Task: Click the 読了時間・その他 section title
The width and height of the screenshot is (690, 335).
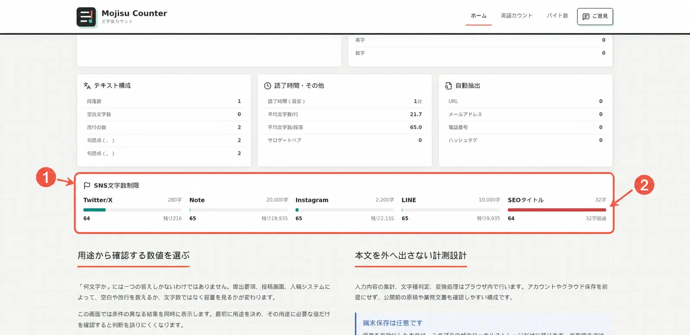Action: tap(299, 86)
